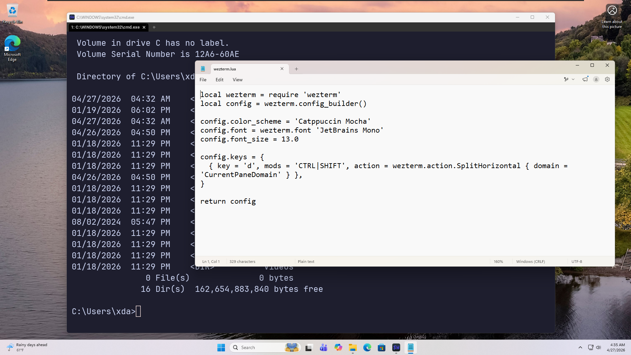Add a new tab in WezTerm
This screenshot has width=631, height=355.
[x=154, y=27]
